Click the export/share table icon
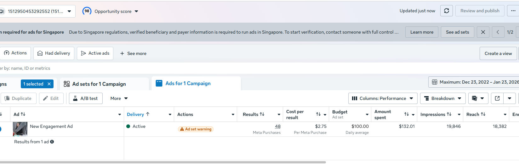 click(497, 98)
